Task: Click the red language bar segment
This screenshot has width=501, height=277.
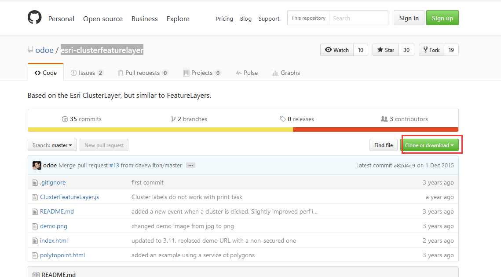Action: pos(376,129)
